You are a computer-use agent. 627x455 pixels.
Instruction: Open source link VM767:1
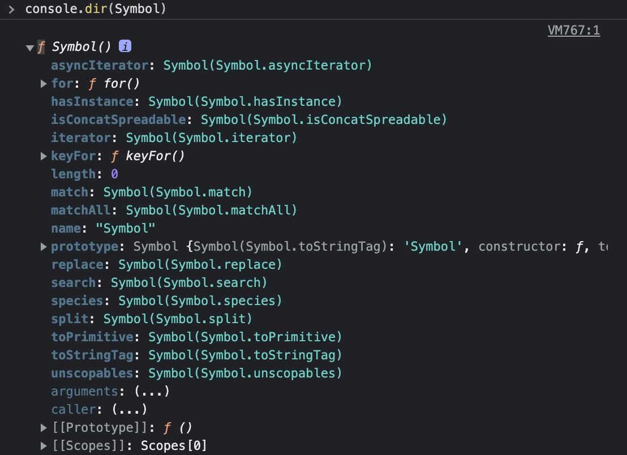574,31
